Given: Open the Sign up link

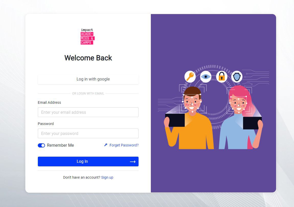Looking at the screenshot, I should 107,177.
